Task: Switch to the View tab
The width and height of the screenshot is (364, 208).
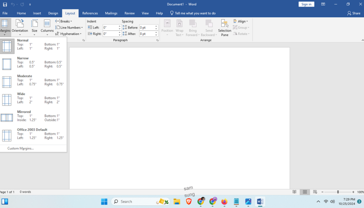Action: click(145, 13)
